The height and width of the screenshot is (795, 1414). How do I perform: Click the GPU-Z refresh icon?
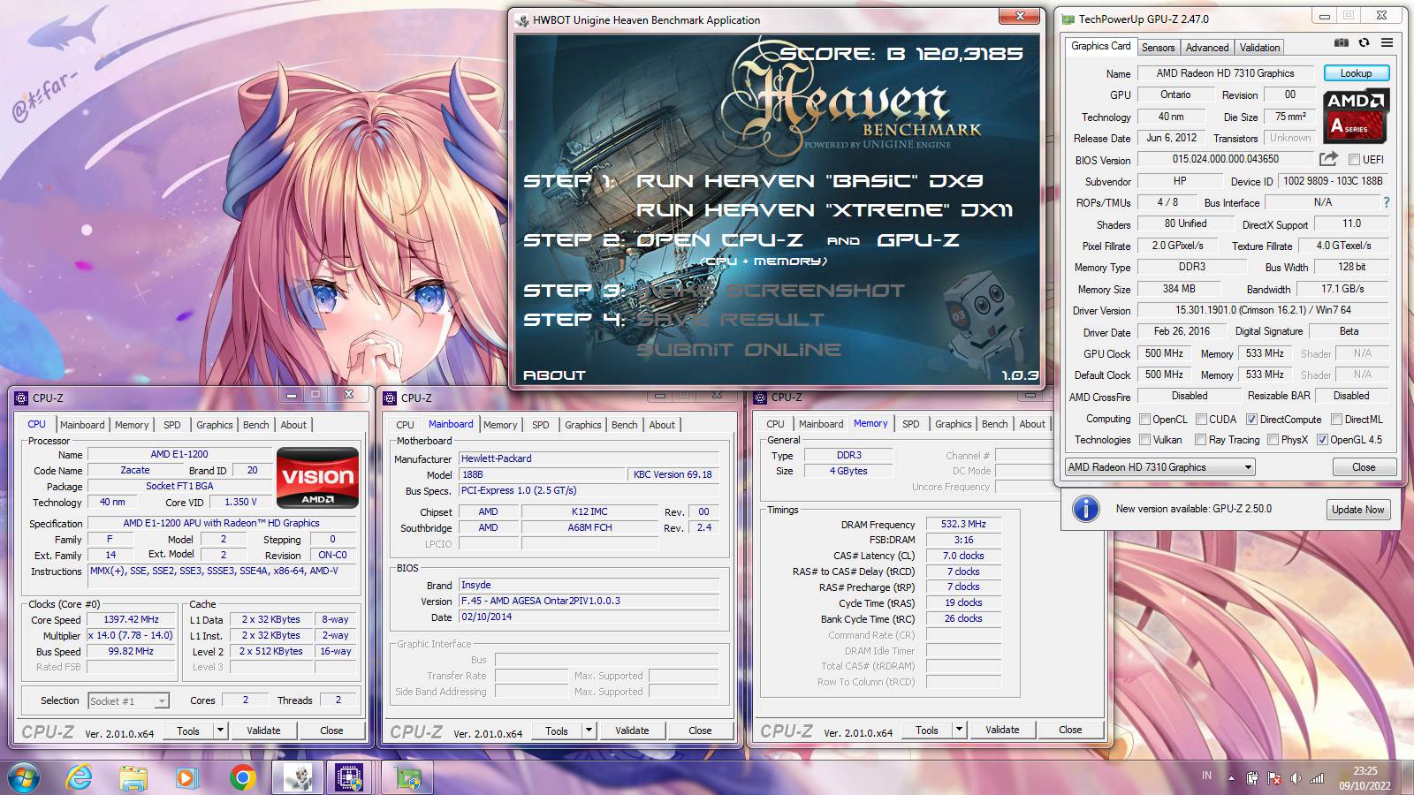pyautogui.click(x=1364, y=42)
